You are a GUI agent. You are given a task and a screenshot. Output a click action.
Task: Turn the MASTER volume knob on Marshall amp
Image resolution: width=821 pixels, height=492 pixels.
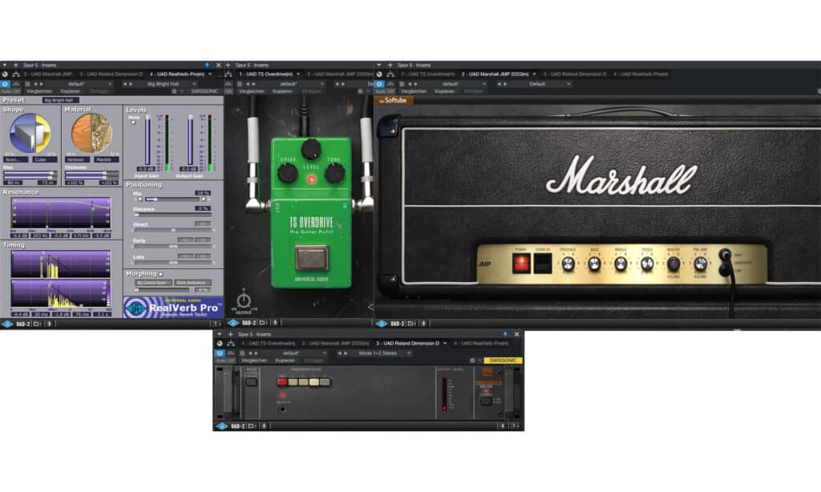[673, 264]
